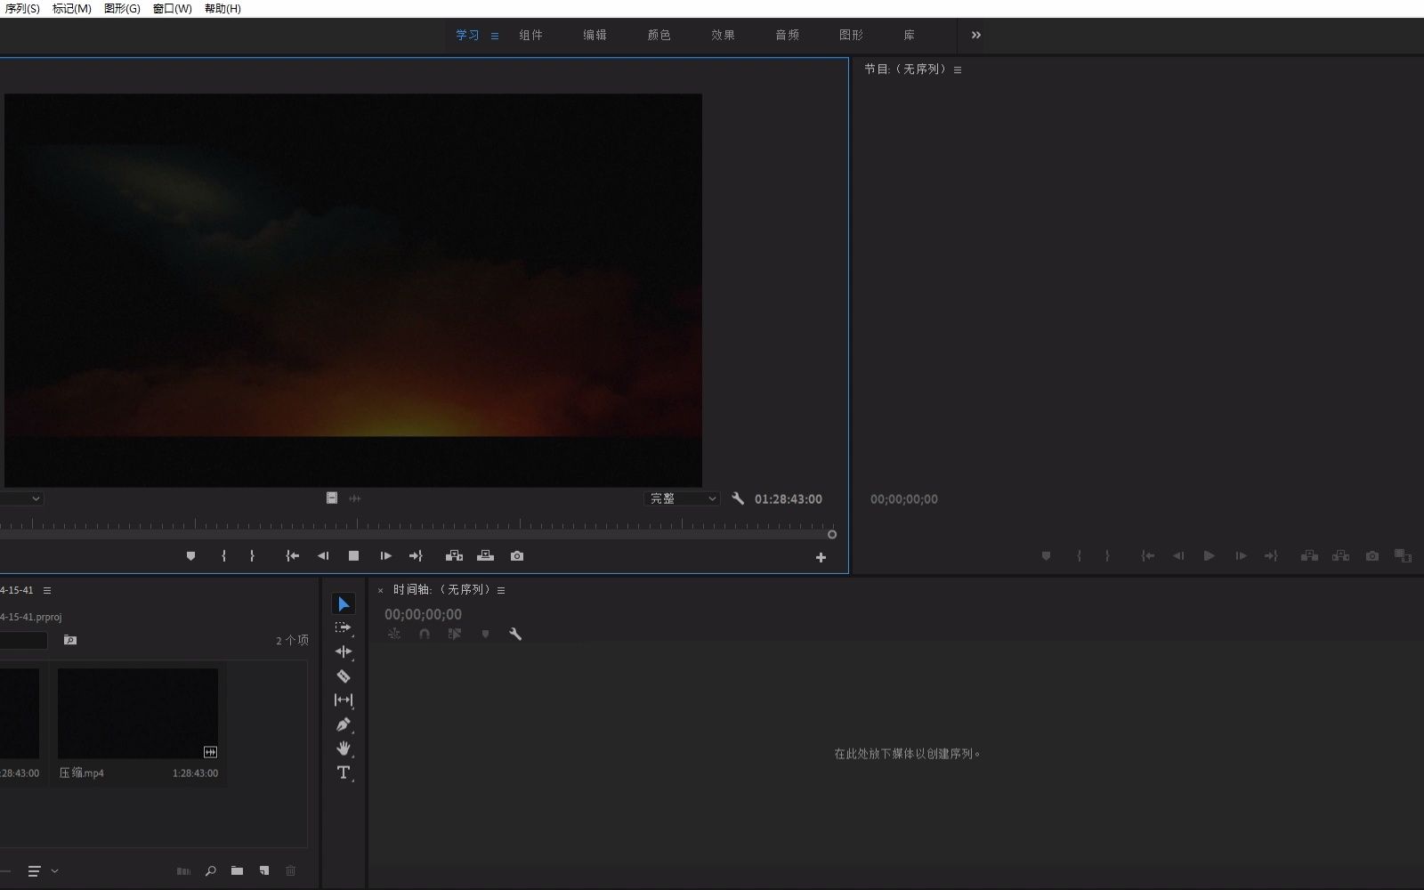
Task: Open sort icons dropdown in Project panel
Action: 42,871
